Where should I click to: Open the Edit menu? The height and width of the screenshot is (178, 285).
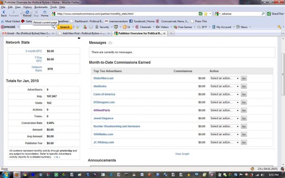[x=10, y=7]
